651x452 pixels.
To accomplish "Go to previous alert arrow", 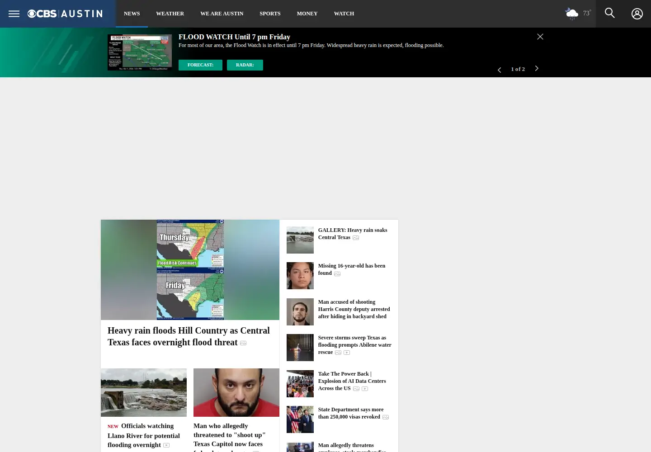I will click(x=499, y=70).
